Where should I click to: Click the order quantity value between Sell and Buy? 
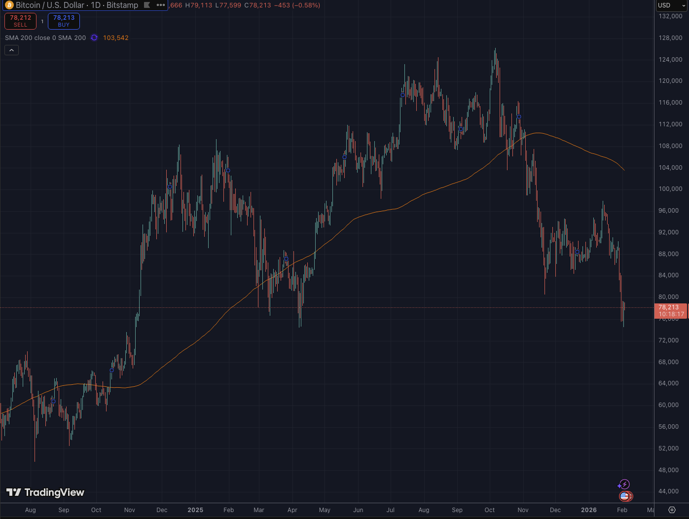point(42,21)
